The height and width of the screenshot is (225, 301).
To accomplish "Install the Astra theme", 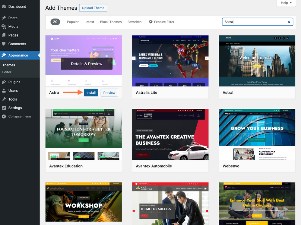I will tap(91, 92).
